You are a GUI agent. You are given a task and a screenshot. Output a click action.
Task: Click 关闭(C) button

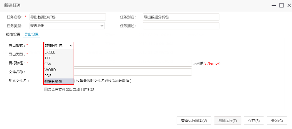click(x=277, y=120)
